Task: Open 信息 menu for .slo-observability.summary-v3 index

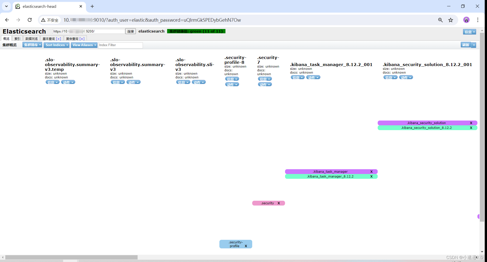Action: click(x=118, y=82)
